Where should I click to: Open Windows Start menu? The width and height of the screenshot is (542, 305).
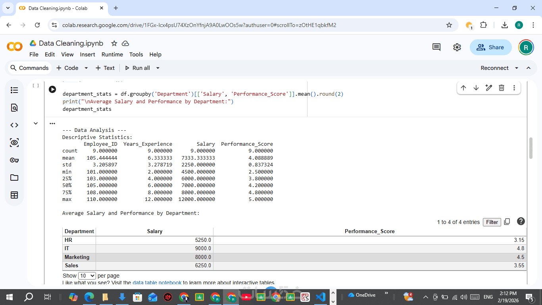[10, 297]
